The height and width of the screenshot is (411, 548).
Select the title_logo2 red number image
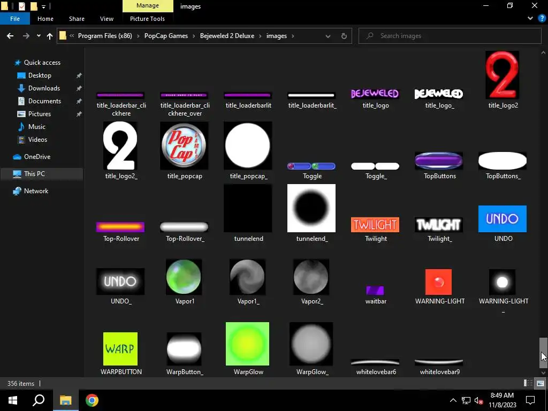(x=502, y=75)
